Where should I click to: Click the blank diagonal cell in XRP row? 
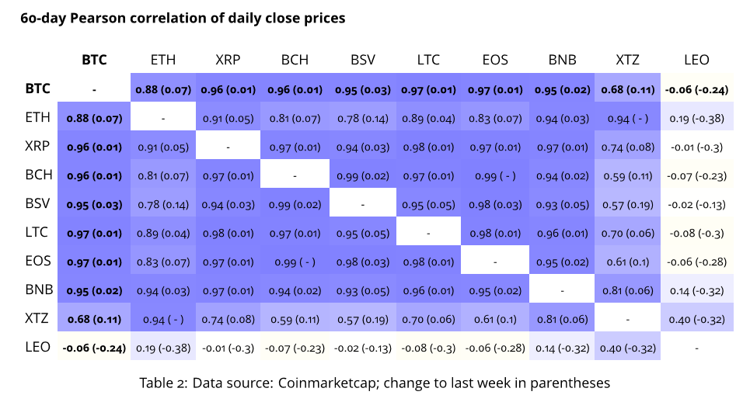point(229,147)
